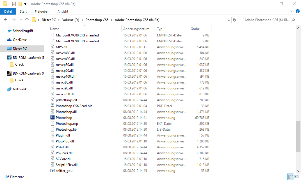The image size is (301, 180).
Task: Click the new folder icon in the title bar
Action: pyautogui.click(x=20, y=4)
